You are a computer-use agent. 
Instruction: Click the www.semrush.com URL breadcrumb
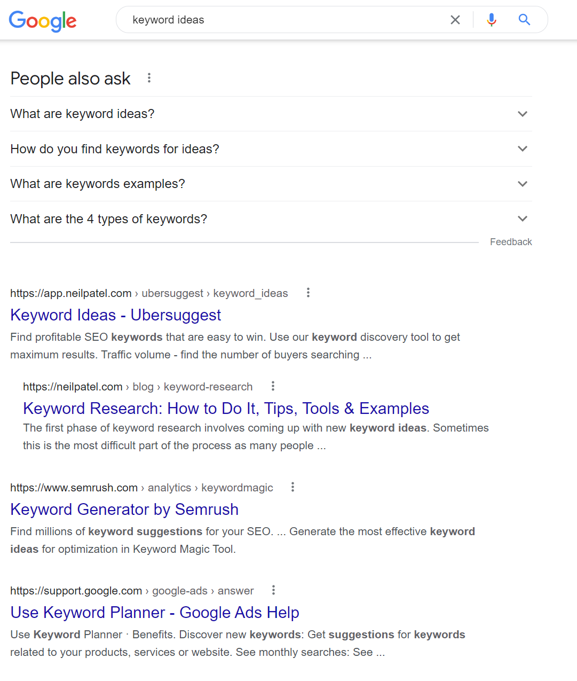(141, 488)
